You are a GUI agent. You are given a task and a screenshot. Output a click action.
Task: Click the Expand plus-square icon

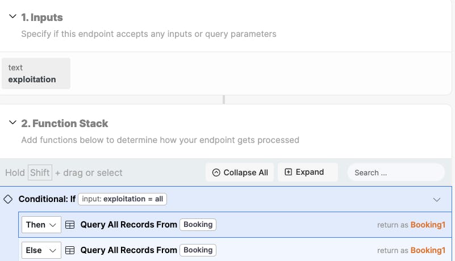point(288,172)
